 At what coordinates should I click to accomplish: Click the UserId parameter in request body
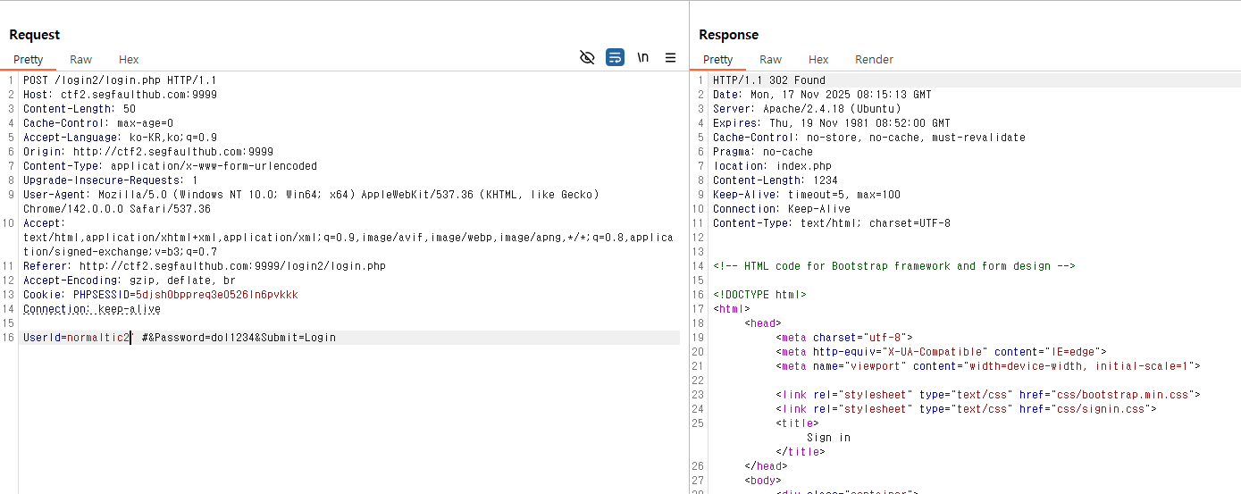(43, 338)
